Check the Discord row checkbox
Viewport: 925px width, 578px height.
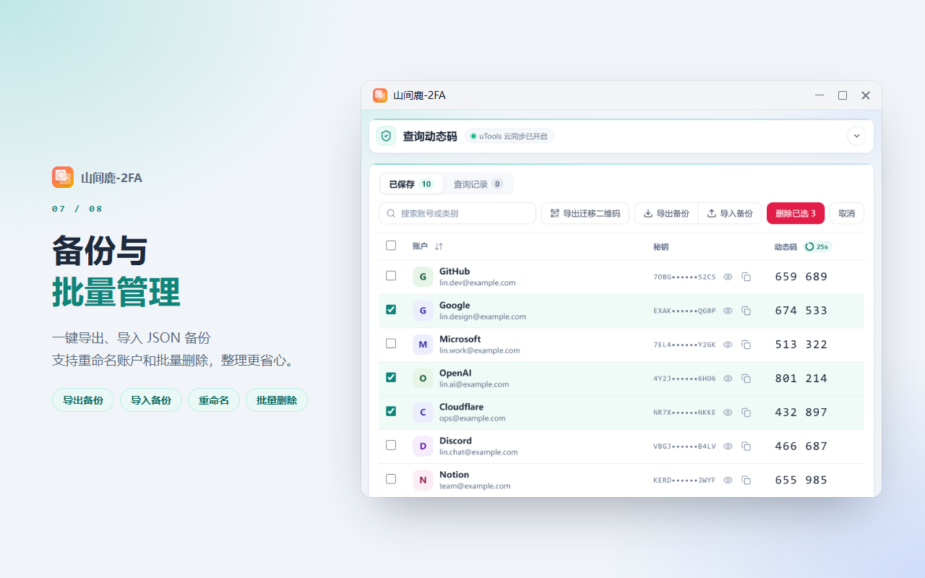pyautogui.click(x=391, y=445)
